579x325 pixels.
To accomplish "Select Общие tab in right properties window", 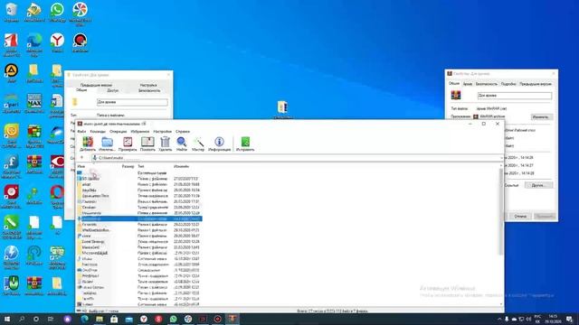I will coord(454,84).
